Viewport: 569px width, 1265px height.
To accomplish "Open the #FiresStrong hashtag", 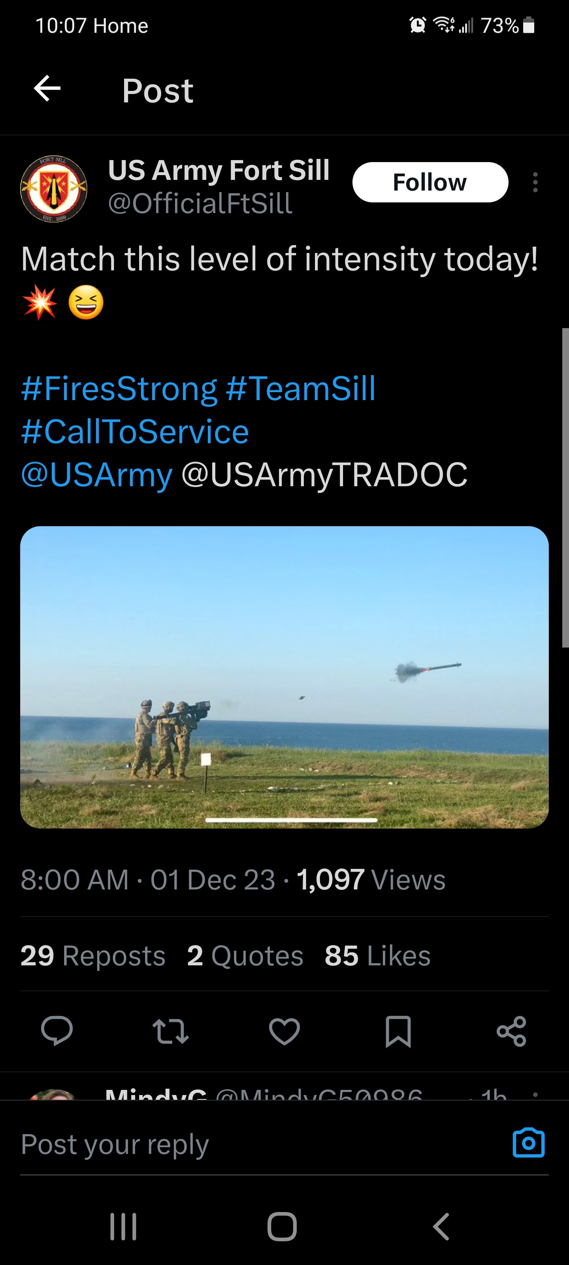I will click(x=119, y=389).
